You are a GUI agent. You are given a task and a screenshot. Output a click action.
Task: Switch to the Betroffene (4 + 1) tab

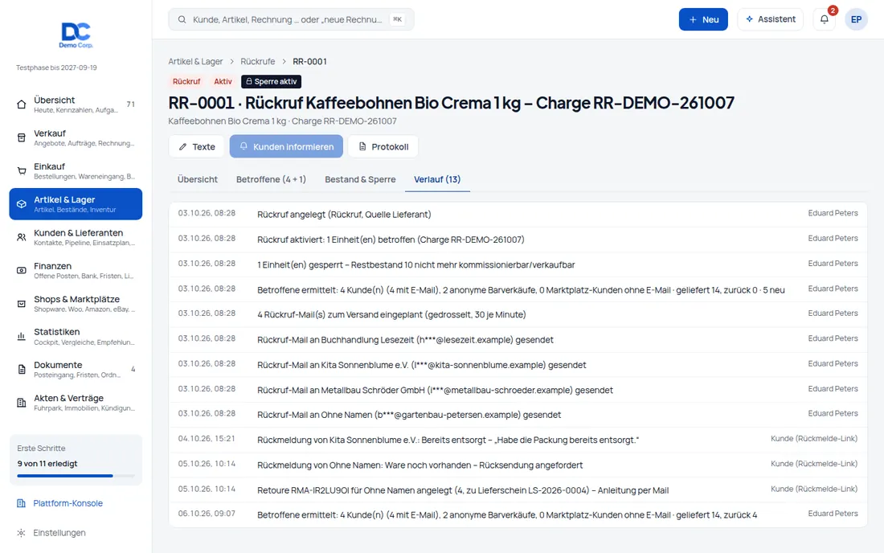[x=271, y=179]
